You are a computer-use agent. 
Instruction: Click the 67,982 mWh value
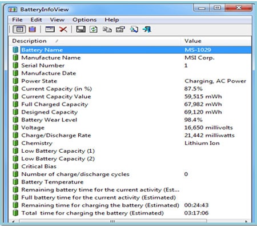coord(203,104)
